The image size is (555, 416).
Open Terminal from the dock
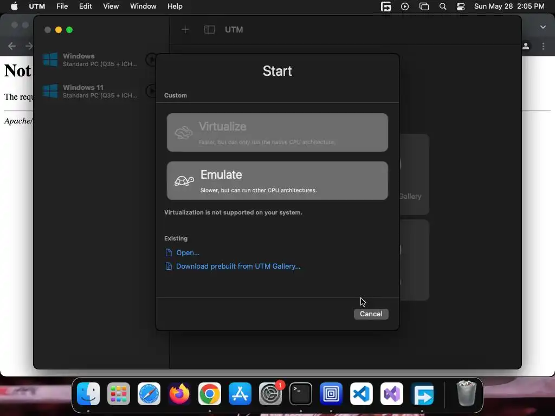(300, 394)
